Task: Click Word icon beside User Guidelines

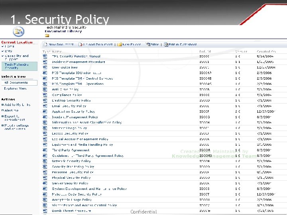Action: 45,67
